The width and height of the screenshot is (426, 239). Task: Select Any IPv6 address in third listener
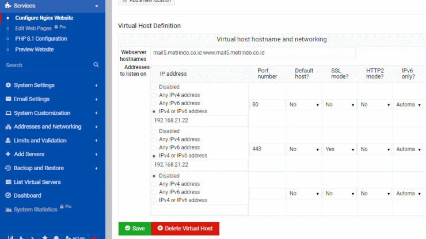tap(154, 192)
